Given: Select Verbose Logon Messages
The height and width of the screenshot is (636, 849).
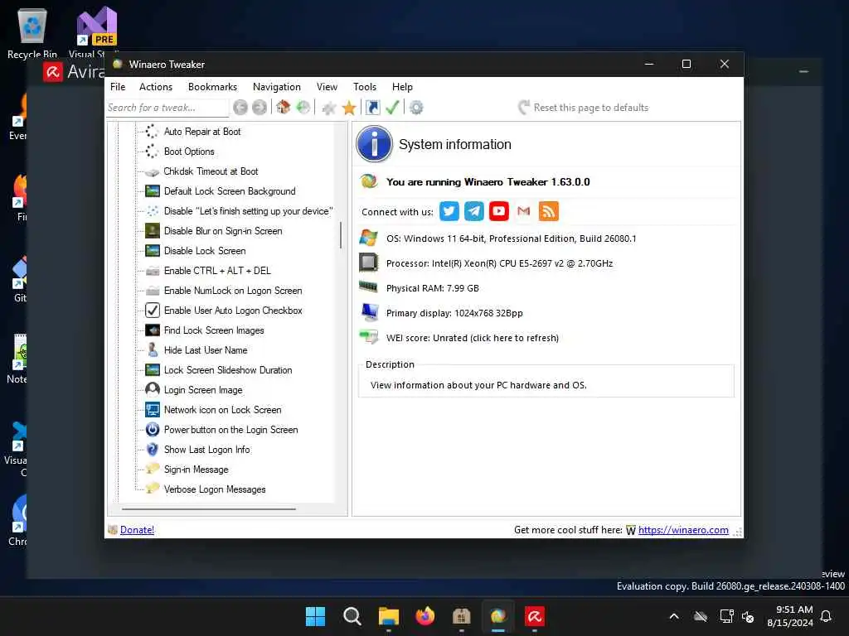Looking at the screenshot, I should [x=215, y=489].
